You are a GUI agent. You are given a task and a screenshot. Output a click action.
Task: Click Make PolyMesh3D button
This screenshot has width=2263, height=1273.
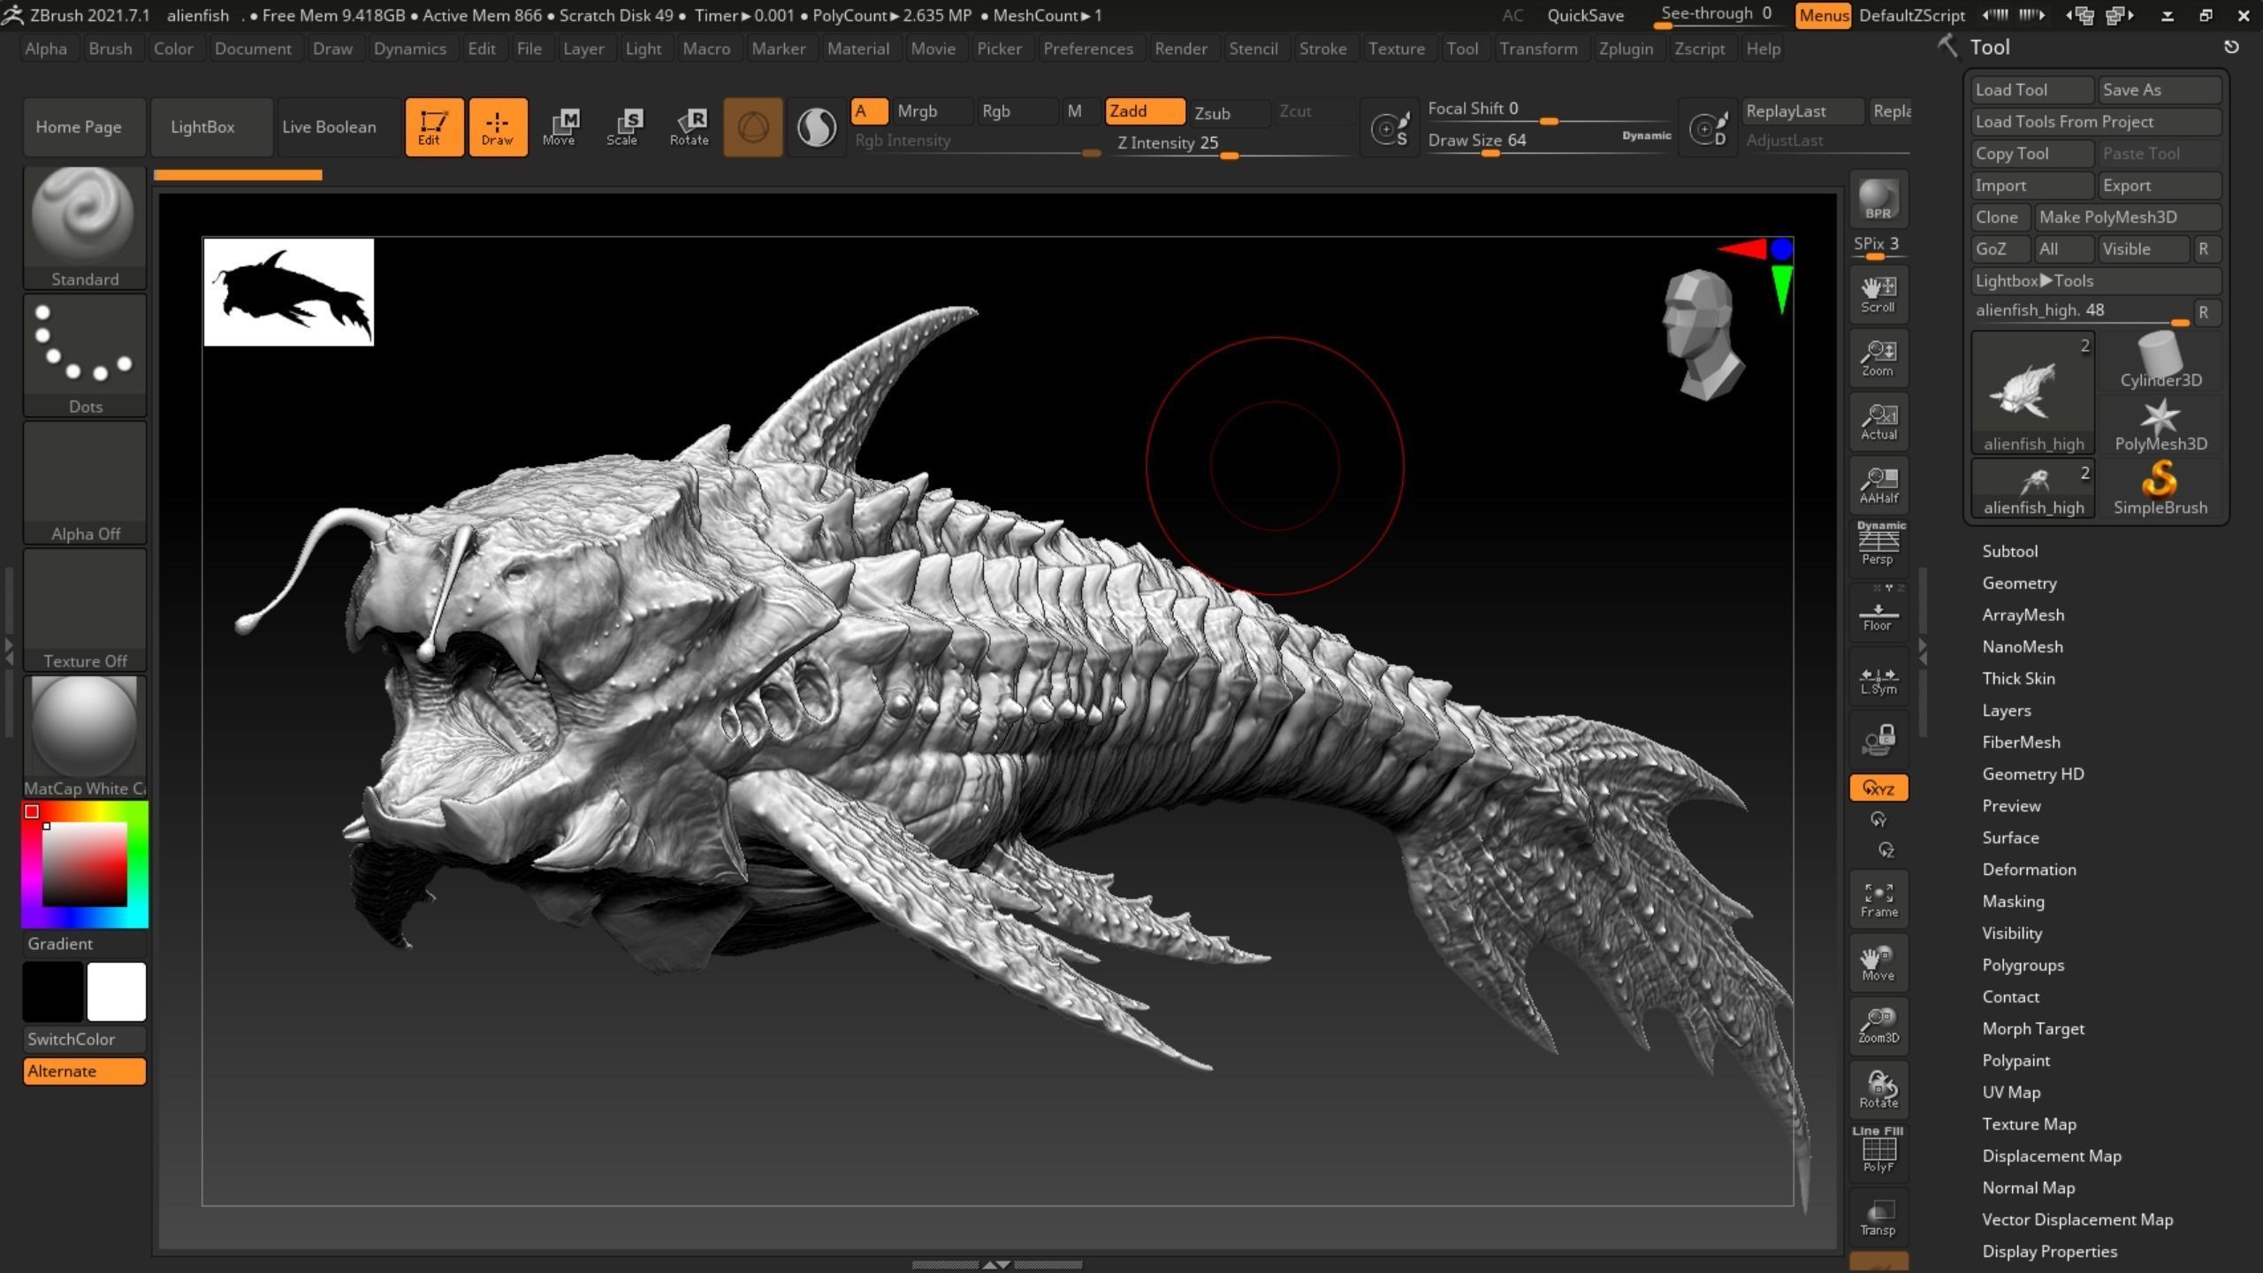[2128, 217]
